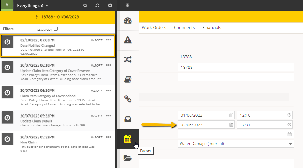Screen dimensions: 303x168
Task: Open more options for Claim Item Category Added event
Action: click(108, 90)
